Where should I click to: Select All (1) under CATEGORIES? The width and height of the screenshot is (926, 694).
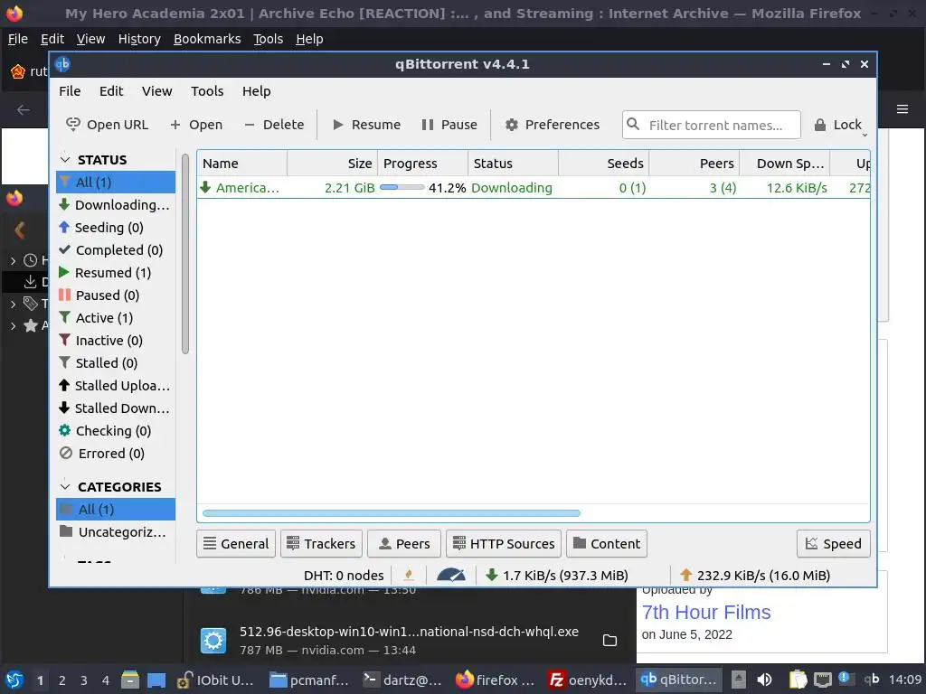pyautogui.click(x=116, y=510)
